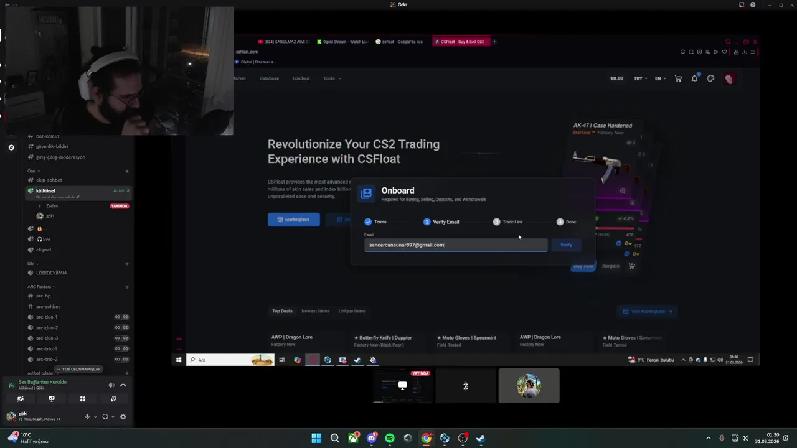Open the taskbar Search icon
This screenshot has width=797, height=448.
click(335, 438)
